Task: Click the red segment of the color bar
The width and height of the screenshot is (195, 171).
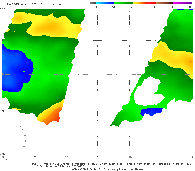Action: 151,3
